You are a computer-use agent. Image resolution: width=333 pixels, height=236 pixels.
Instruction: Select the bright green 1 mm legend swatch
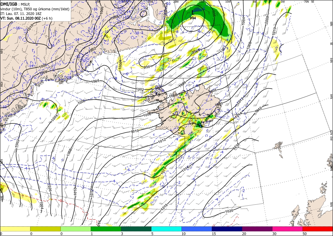pyautogui.click(x=106, y=229)
